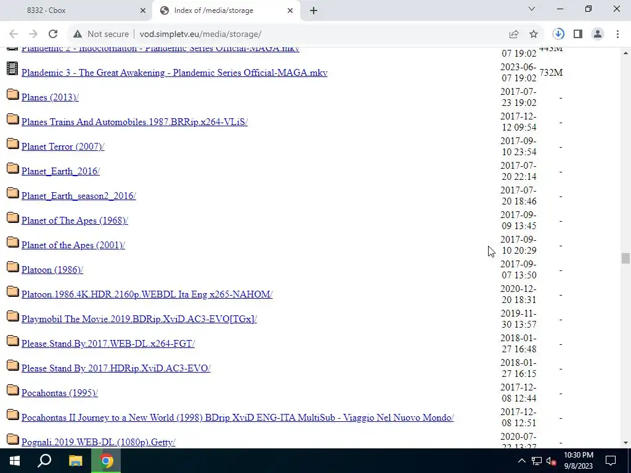Screen dimensions: 631x473
Task: Open the Windows notification center
Action: point(611,461)
